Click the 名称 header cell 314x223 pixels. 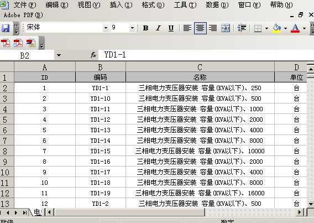[x=200, y=77]
